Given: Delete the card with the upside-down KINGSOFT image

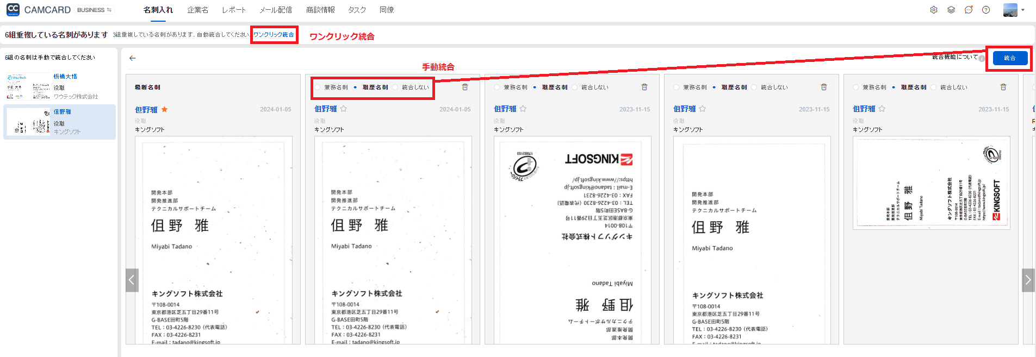Looking at the screenshot, I should click(644, 87).
